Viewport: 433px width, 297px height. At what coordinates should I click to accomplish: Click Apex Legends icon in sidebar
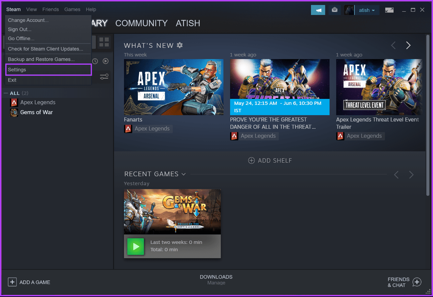click(x=14, y=103)
